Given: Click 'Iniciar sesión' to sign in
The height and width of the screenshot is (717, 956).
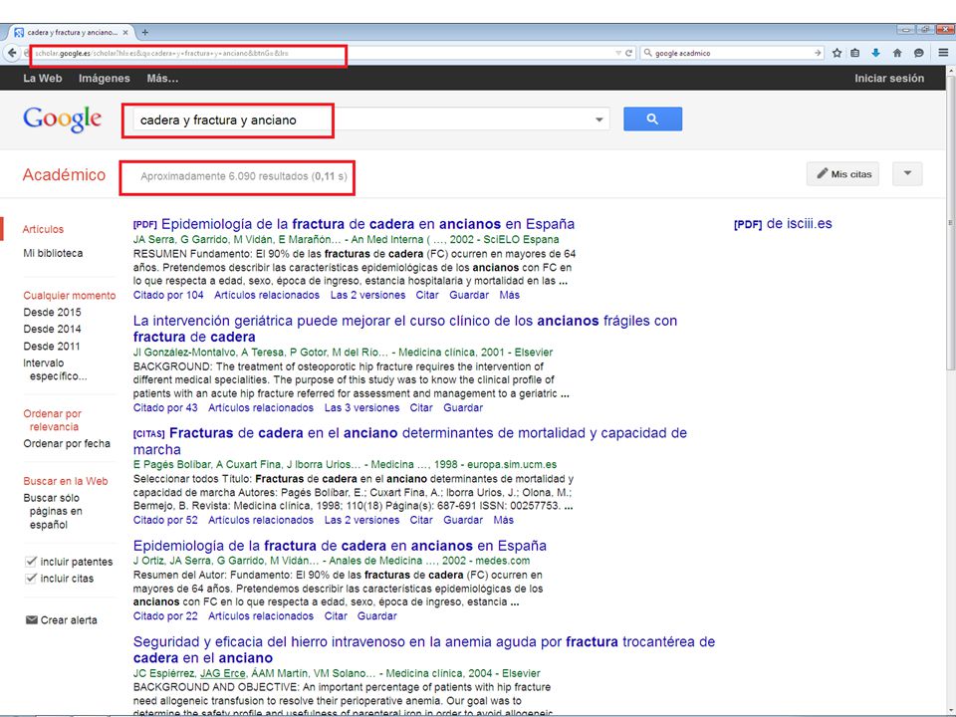Looking at the screenshot, I should click(889, 78).
